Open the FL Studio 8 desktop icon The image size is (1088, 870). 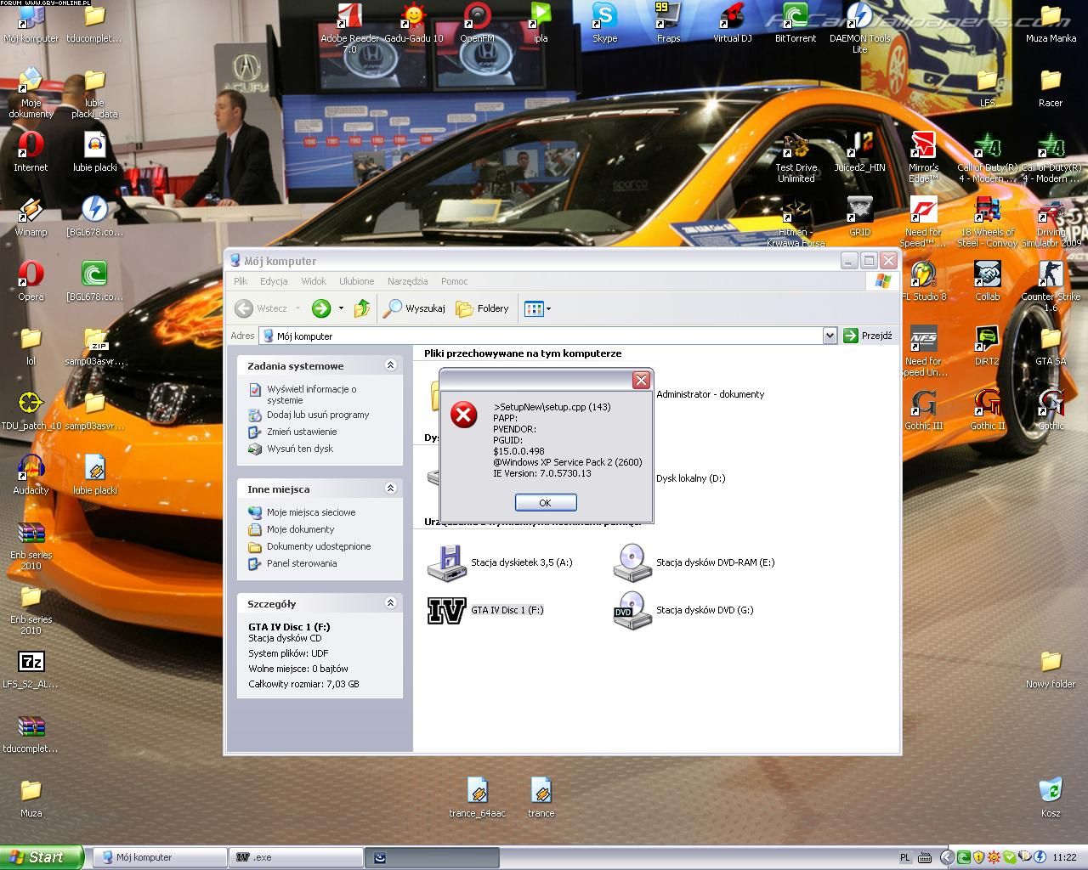pyautogui.click(x=923, y=282)
